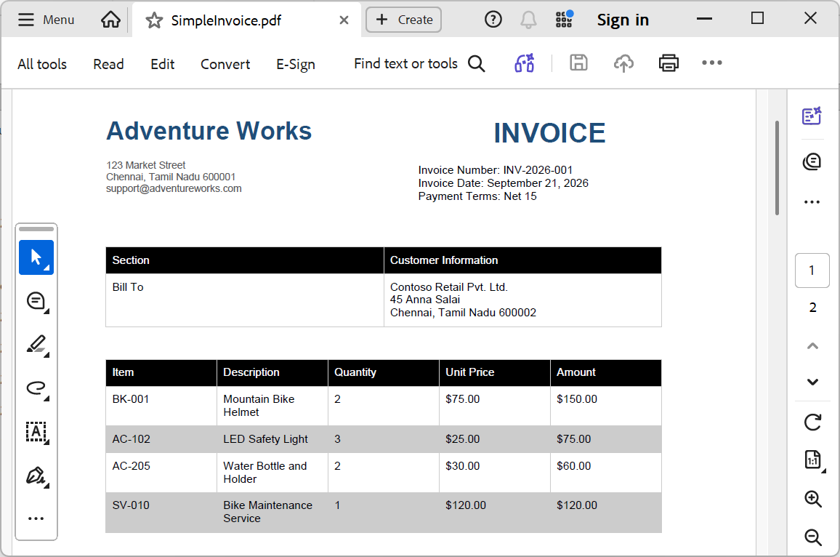Select the Add text box tool

36,432
